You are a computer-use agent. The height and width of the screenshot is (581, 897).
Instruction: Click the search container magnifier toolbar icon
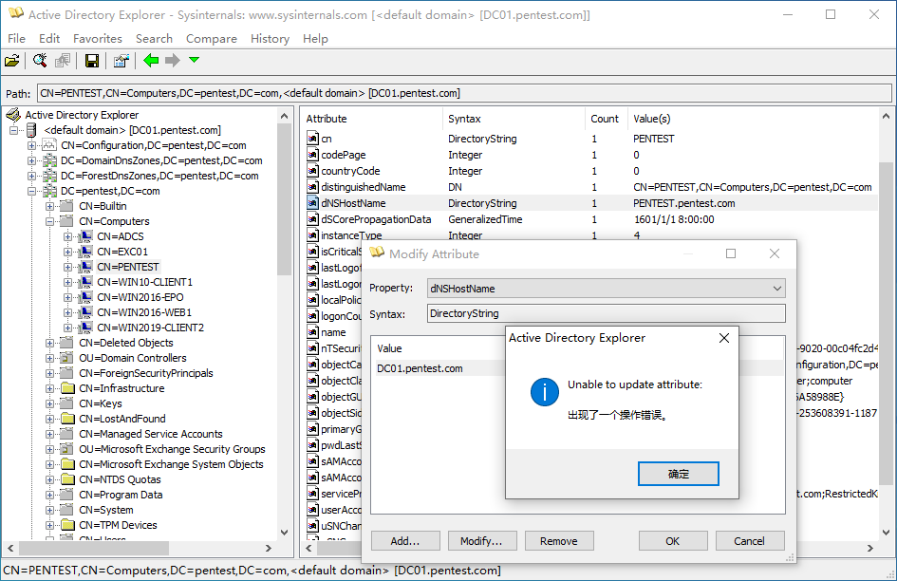(40, 60)
